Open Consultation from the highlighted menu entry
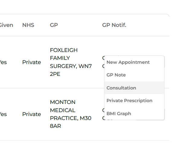This screenshot has width=185, height=149. coord(121,88)
